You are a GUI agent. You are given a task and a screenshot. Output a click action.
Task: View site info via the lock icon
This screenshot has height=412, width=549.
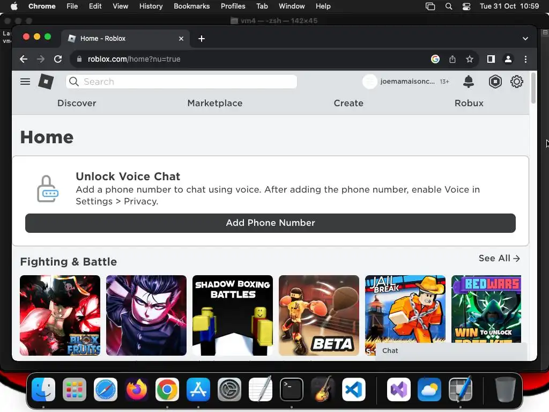[79, 59]
